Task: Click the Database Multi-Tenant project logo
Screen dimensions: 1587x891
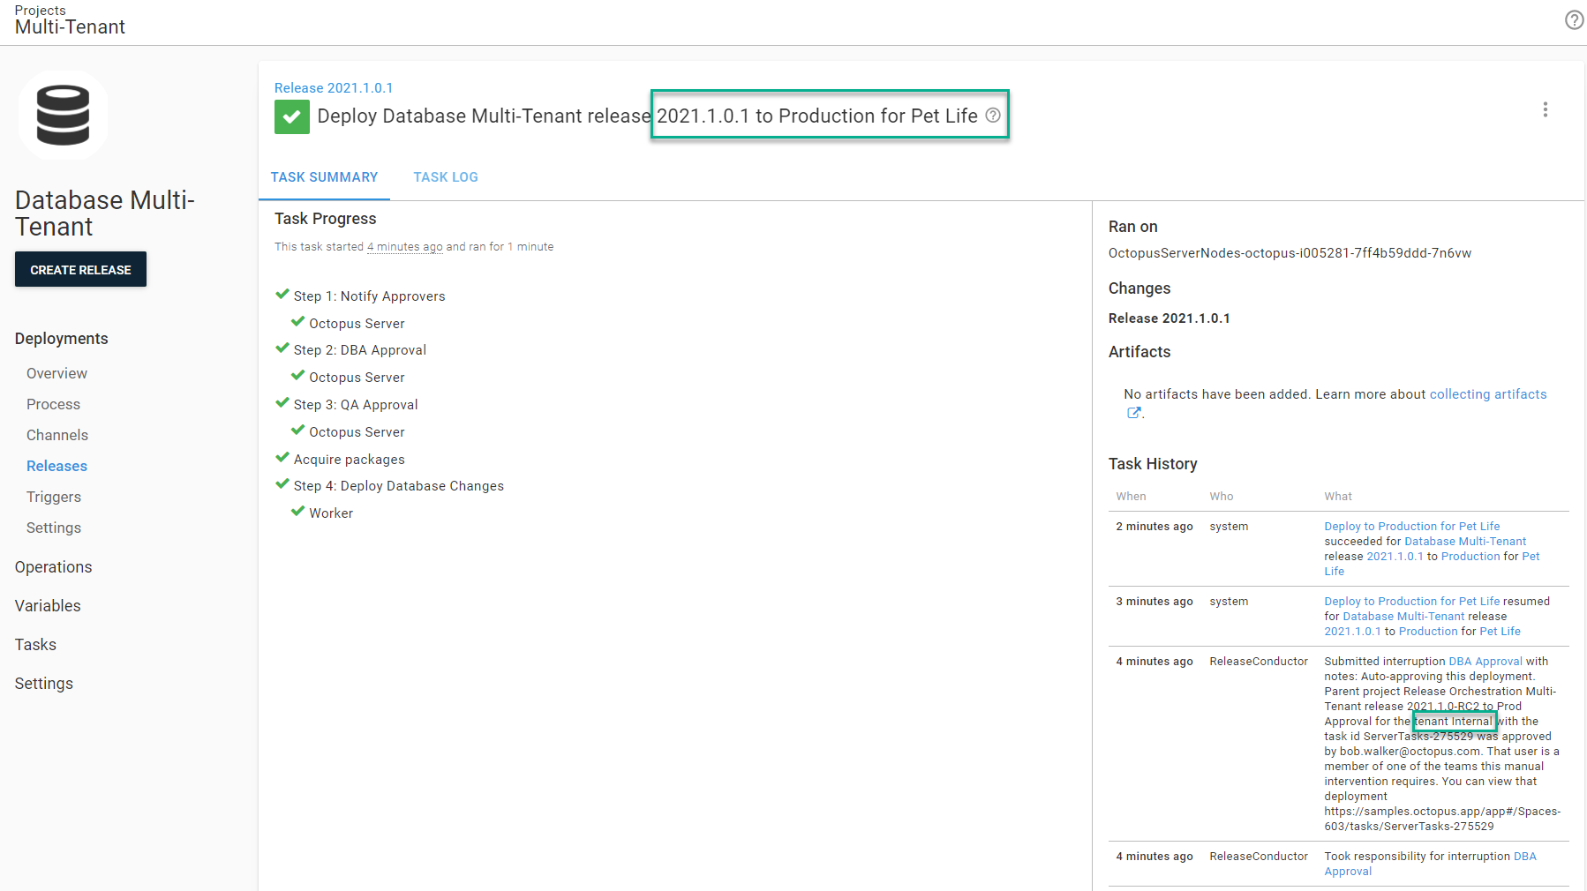Action: pyautogui.click(x=63, y=115)
